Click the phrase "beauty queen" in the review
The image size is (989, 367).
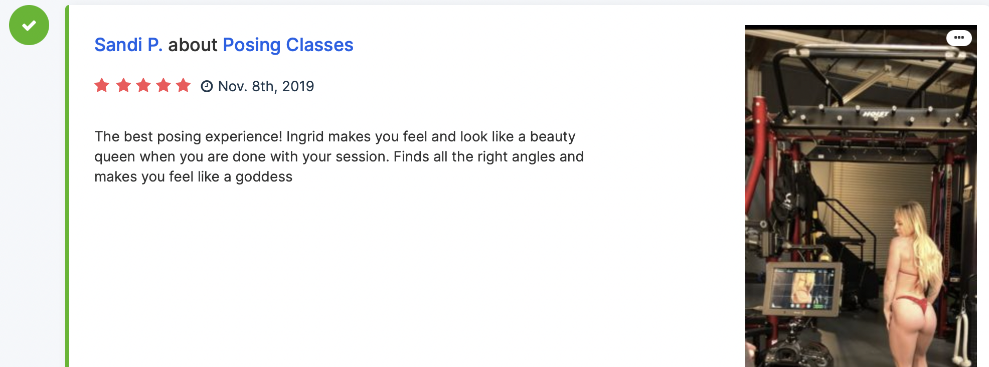(552, 136)
